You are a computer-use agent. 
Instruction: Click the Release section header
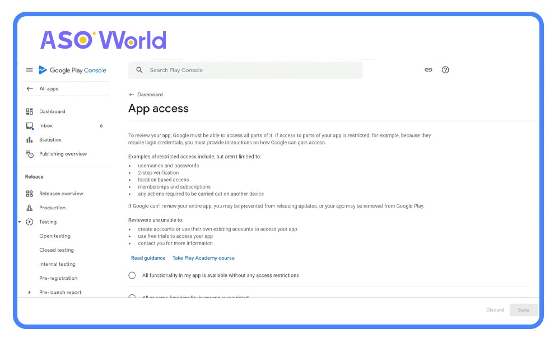tap(34, 177)
